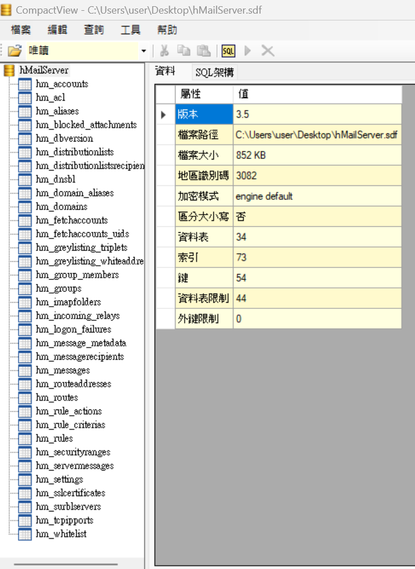This screenshot has height=569, width=415.
Task: Click the hm_fetchaccounts table icon
Action: (24, 220)
